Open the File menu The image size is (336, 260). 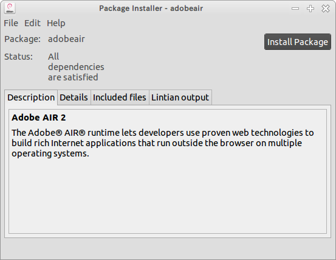11,23
